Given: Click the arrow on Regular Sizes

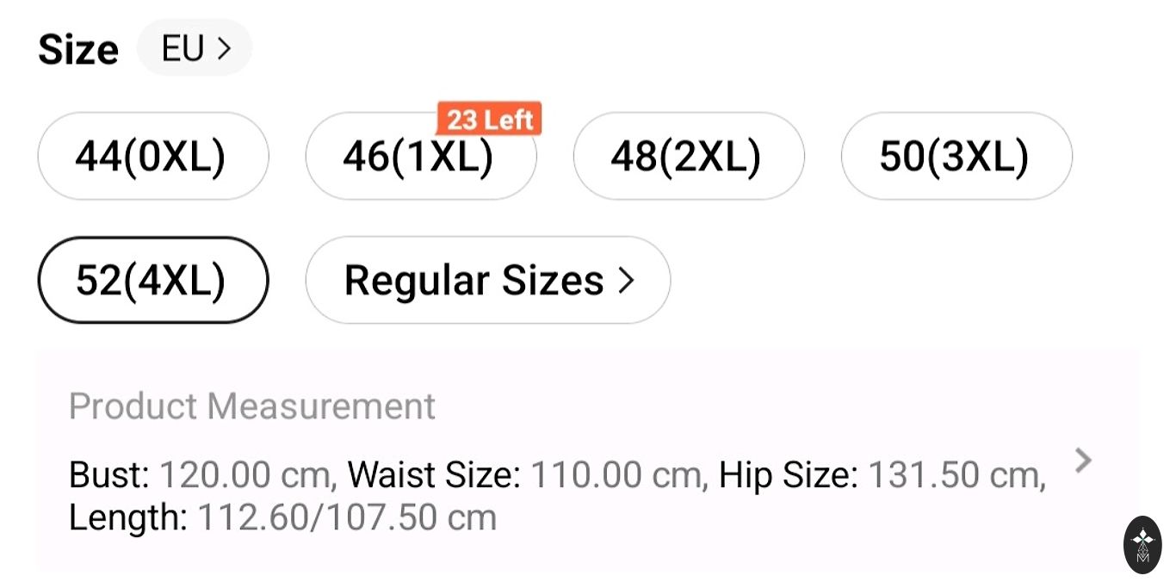Looking at the screenshot, I should coord(626,281).
